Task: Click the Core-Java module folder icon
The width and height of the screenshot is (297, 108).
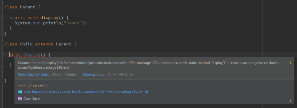Action: click(20, 98)
